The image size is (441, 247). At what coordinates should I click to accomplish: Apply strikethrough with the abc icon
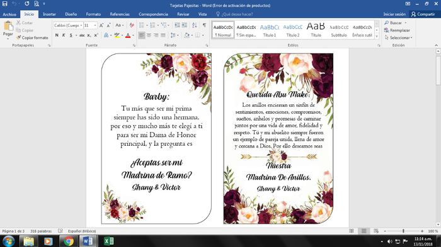point(82,35)
